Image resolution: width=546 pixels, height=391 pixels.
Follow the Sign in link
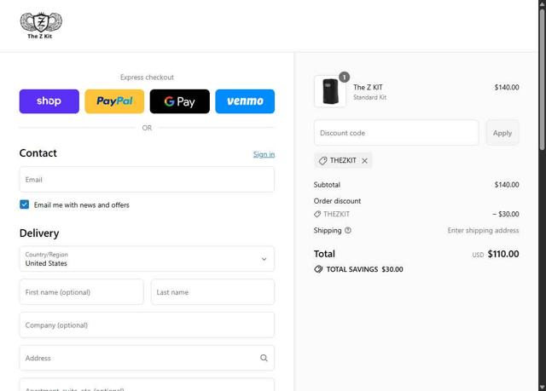click(x=264, y=154)
